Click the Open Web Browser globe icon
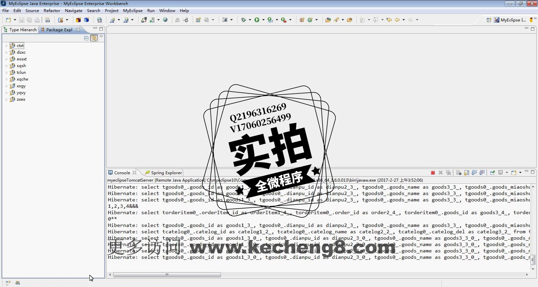Viewport: 538px width, 287px height. click(x=165, y=20)
